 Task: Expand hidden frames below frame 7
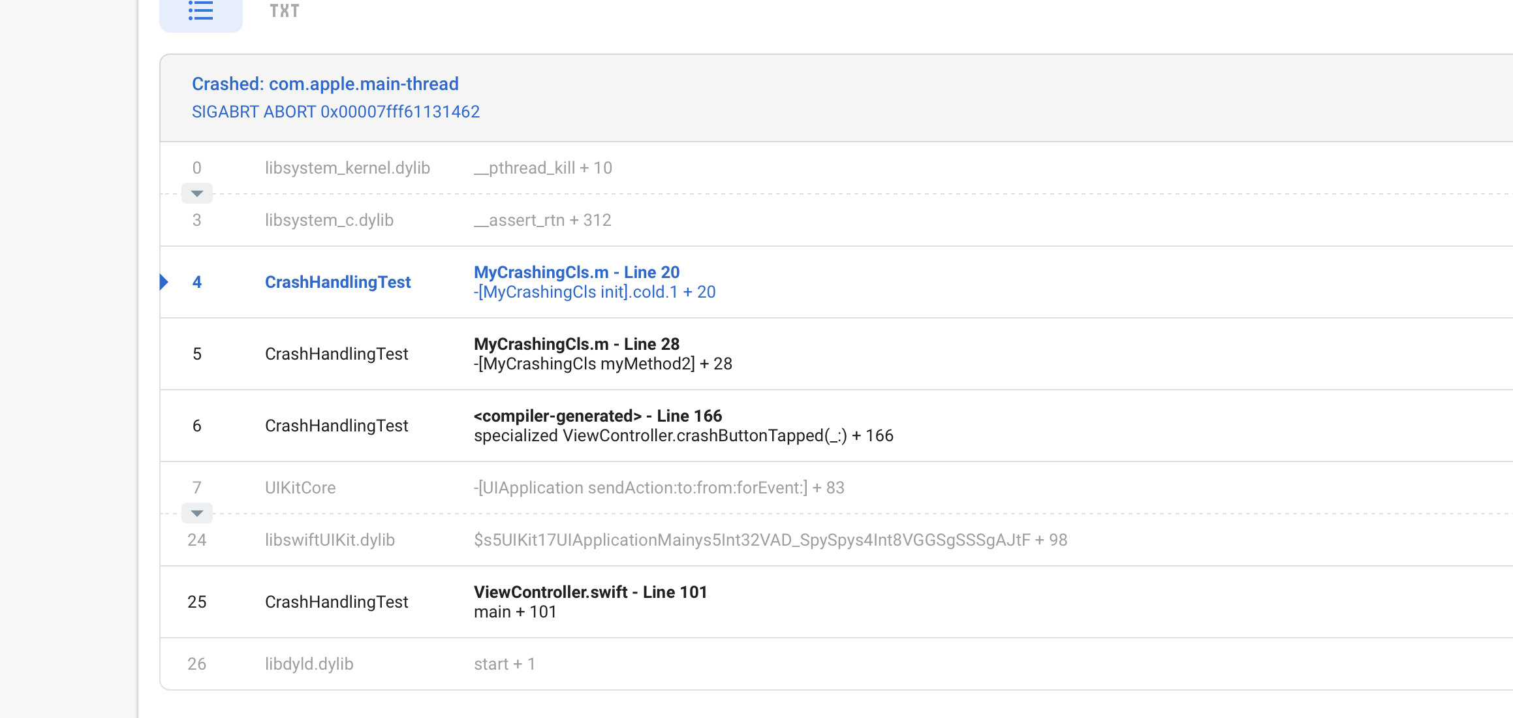[196, 513]
